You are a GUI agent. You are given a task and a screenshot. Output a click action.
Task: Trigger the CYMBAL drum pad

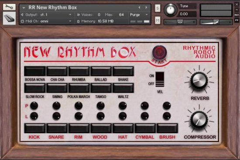[x=145, y=128]
